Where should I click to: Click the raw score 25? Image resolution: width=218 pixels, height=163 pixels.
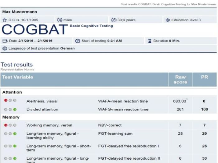(x=180, y=134)
